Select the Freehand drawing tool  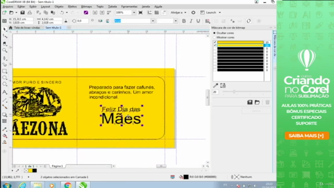coord(5,58)
